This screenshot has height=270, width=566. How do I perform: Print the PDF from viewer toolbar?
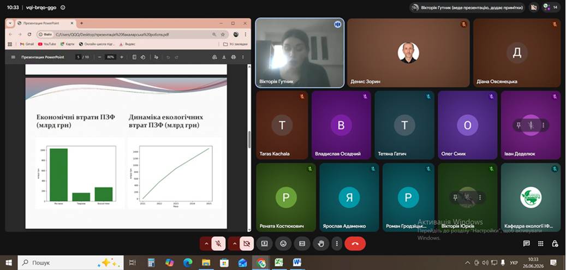point(233,57)
